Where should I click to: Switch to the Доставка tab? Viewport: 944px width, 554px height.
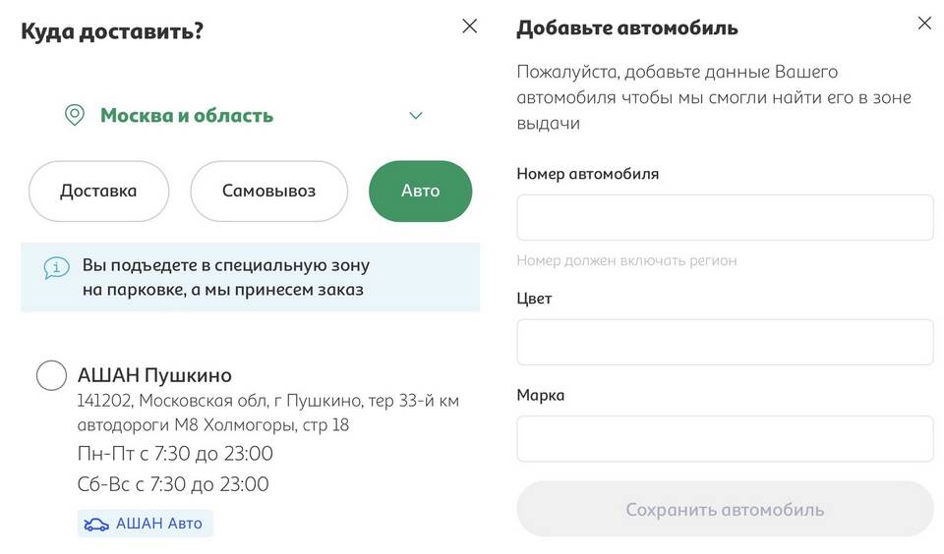click(x=98, y=191)
